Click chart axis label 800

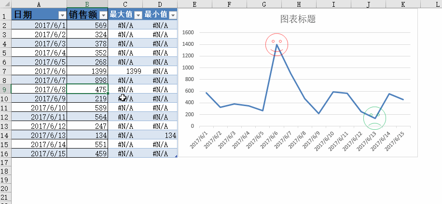pyautogui.click(x=190, y=80)
